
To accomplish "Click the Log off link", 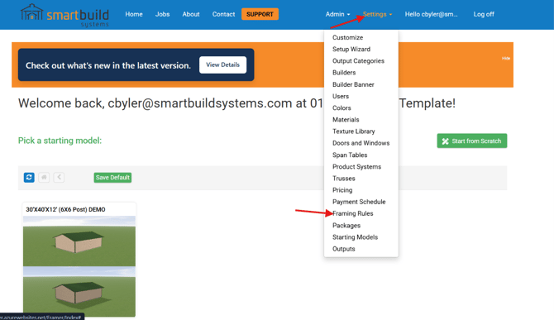I will (x=484, y=14).
